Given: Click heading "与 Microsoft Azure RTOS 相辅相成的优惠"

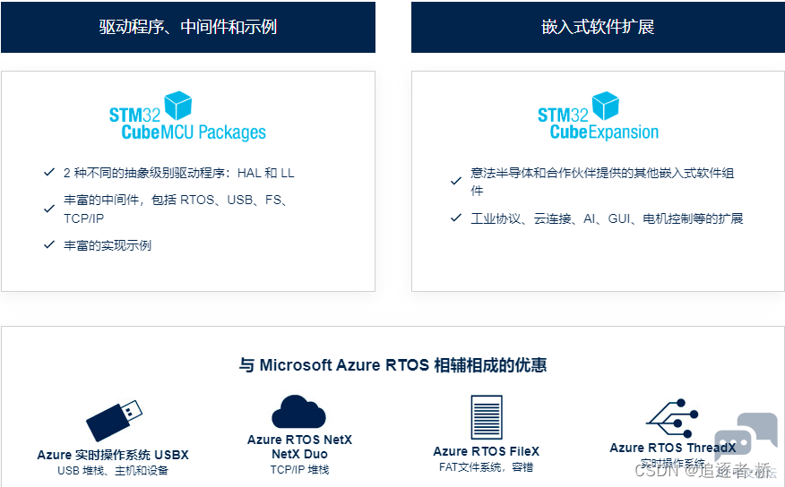Looking at the screenshot, I should (392, 365).
